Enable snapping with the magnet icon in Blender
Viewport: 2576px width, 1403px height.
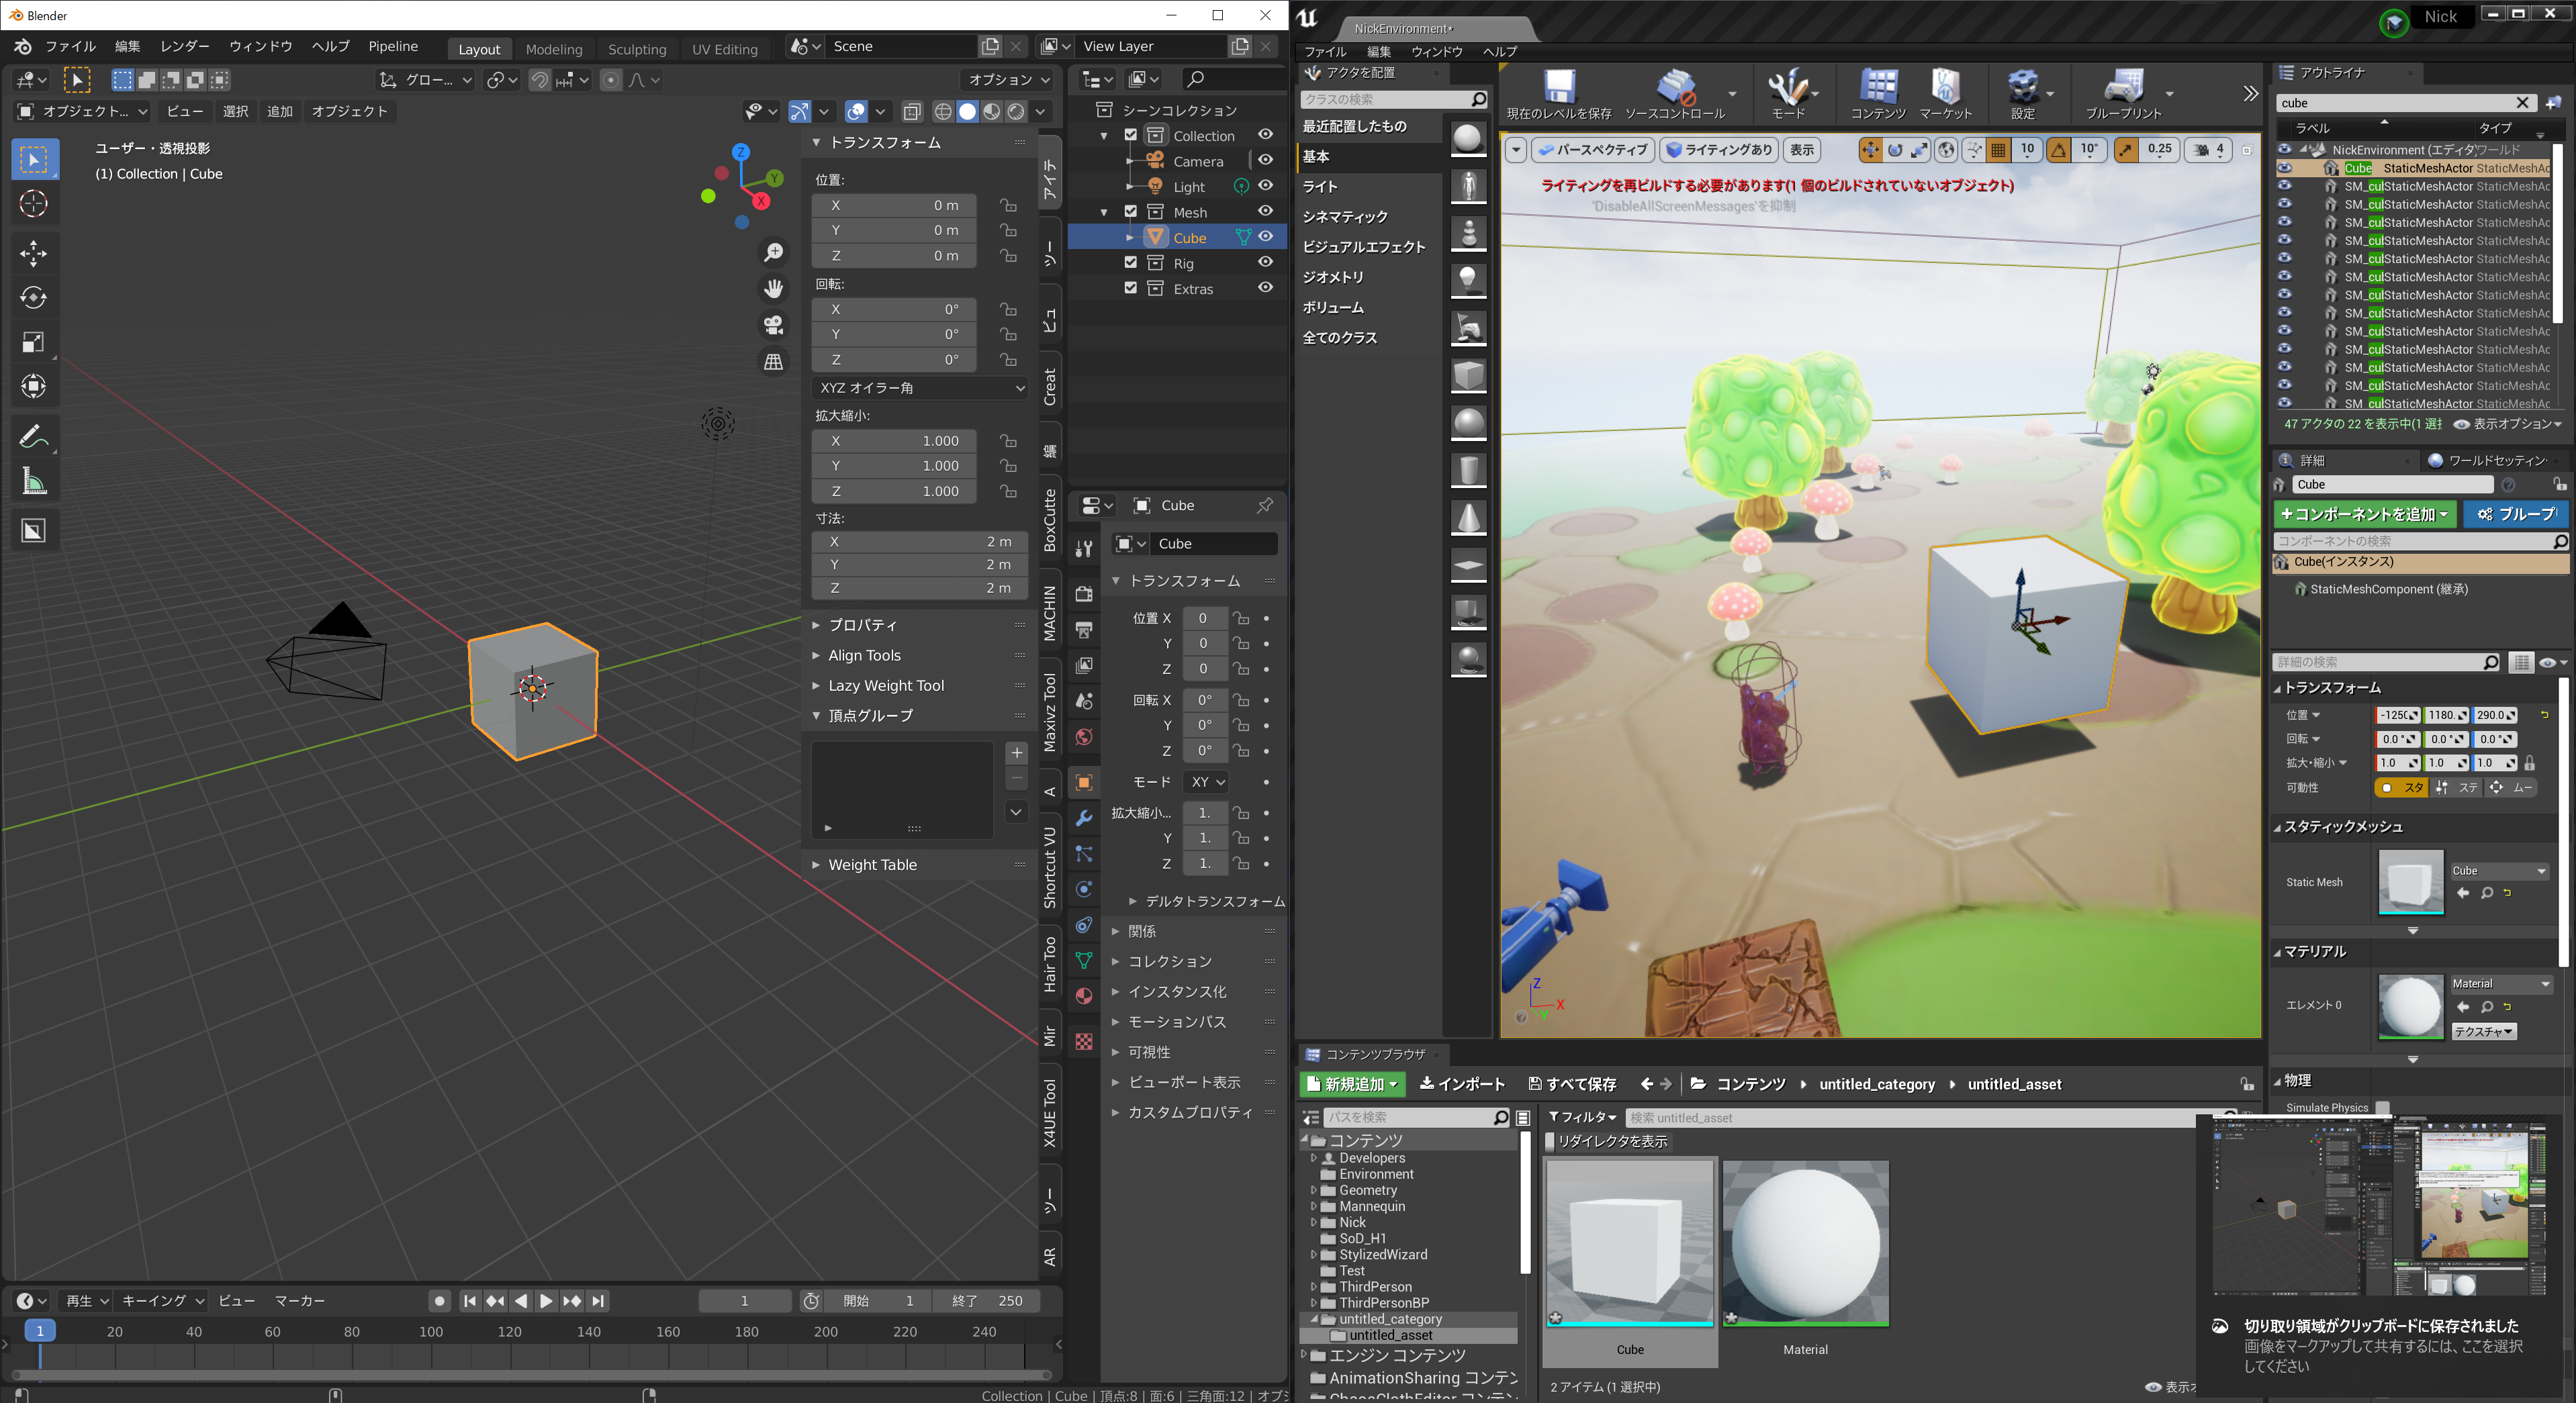coord(539,79)
